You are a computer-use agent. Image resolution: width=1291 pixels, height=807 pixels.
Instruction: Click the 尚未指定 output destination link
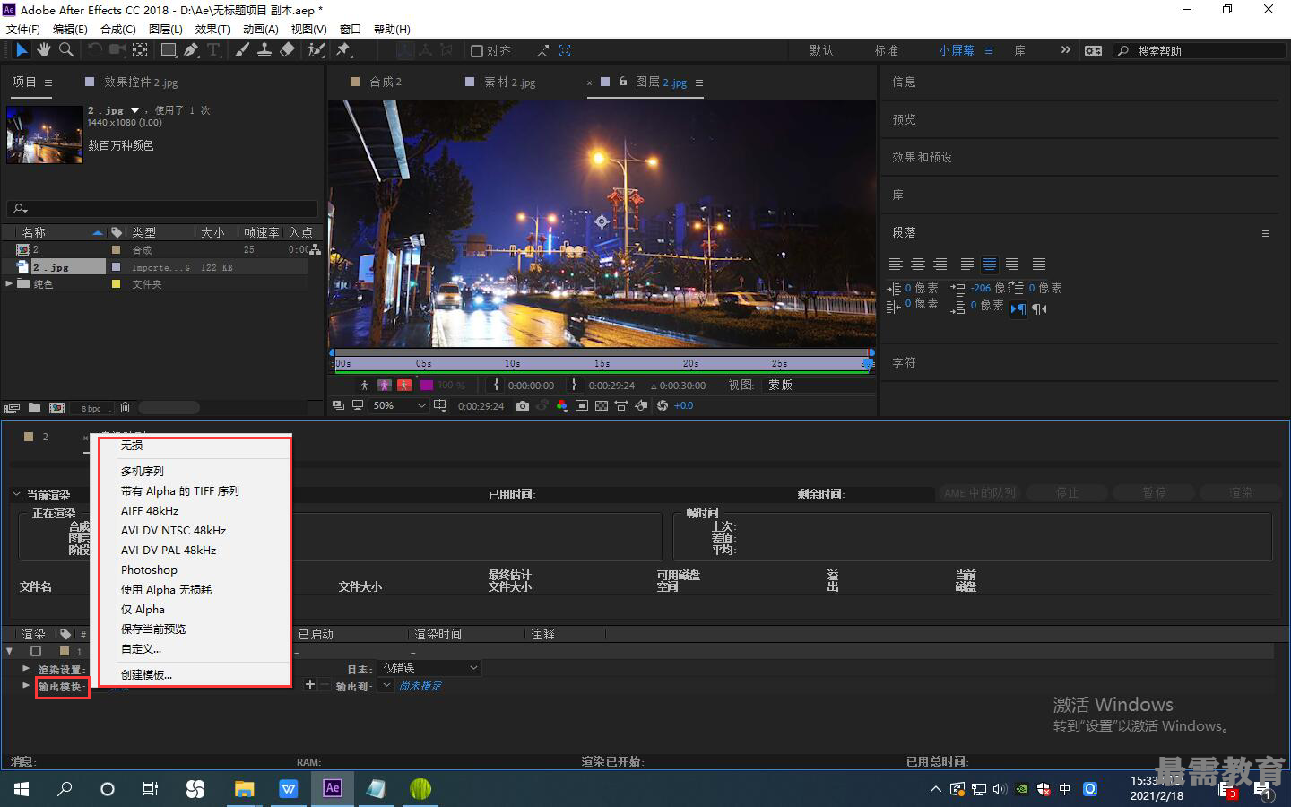[420, 686]
